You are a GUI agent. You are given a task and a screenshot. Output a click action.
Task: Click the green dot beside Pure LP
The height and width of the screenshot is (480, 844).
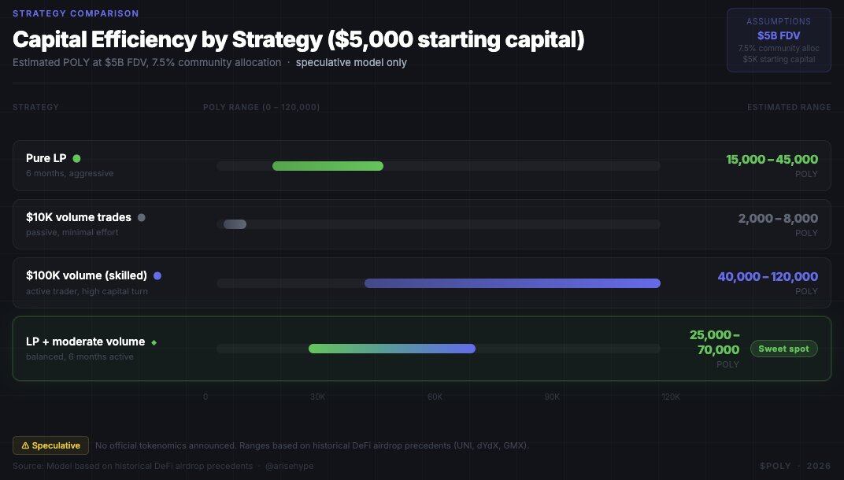pos(76,159)
